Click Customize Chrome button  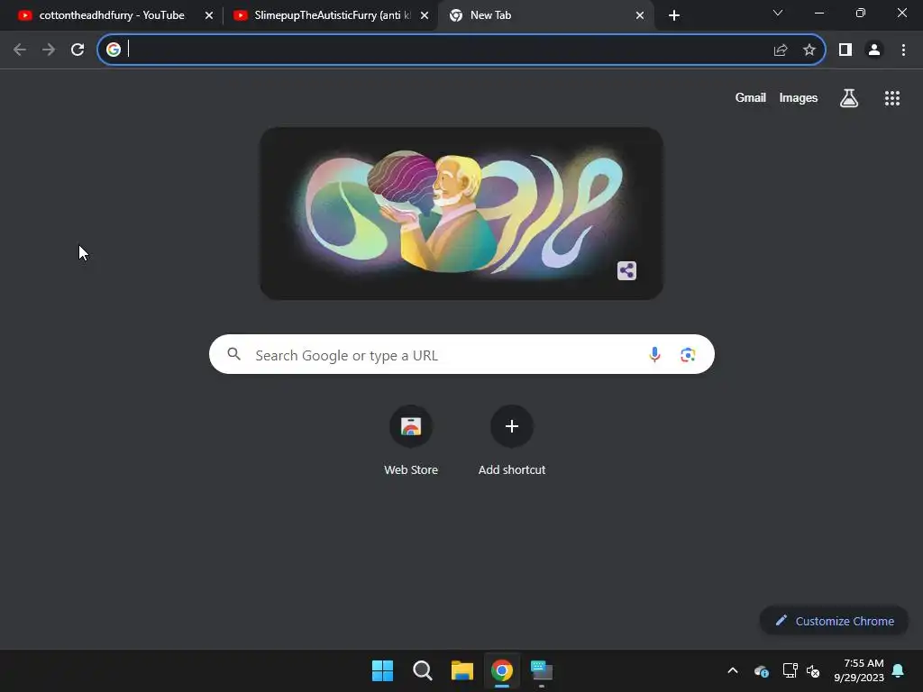coord(834,621)
